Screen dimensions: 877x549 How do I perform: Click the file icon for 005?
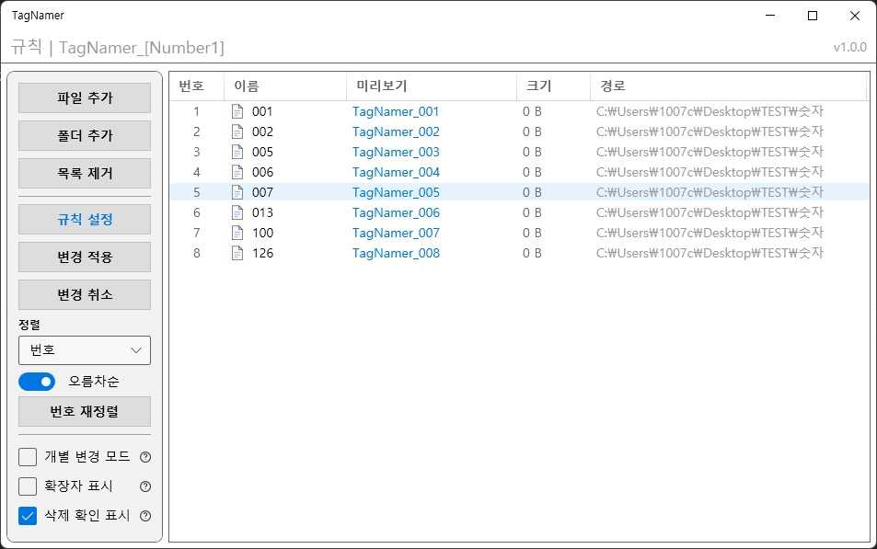pyautogui.click(x=237, y=152)
